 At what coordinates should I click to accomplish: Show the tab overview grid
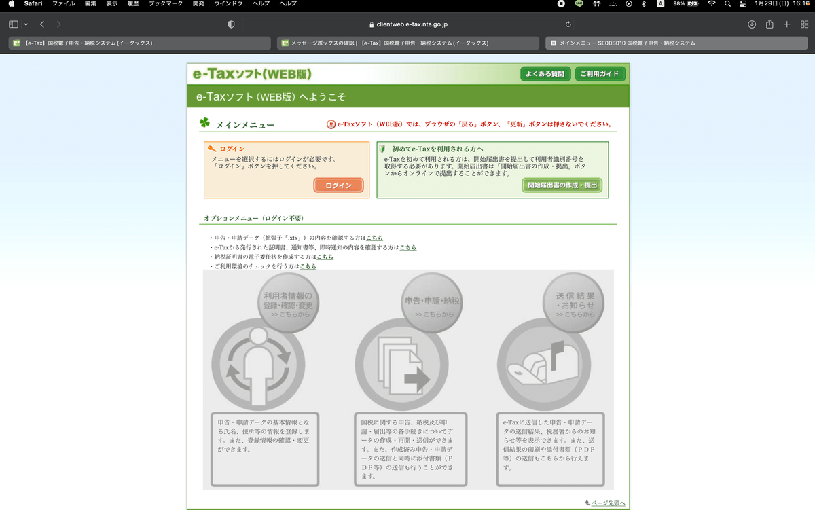[805, 24]
